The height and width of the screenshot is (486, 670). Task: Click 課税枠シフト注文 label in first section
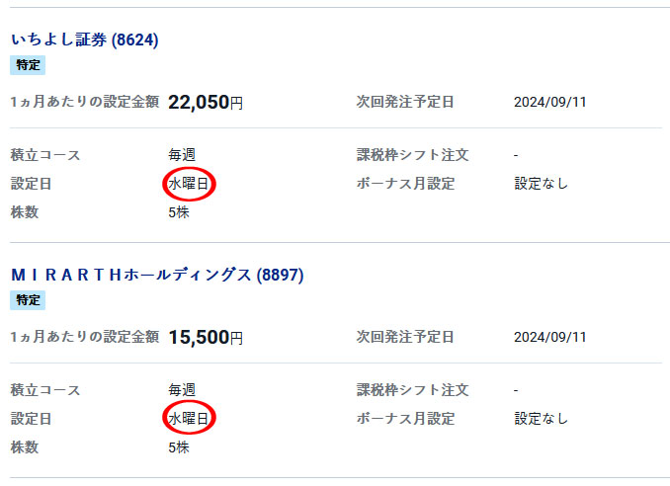tap(413, 155)
